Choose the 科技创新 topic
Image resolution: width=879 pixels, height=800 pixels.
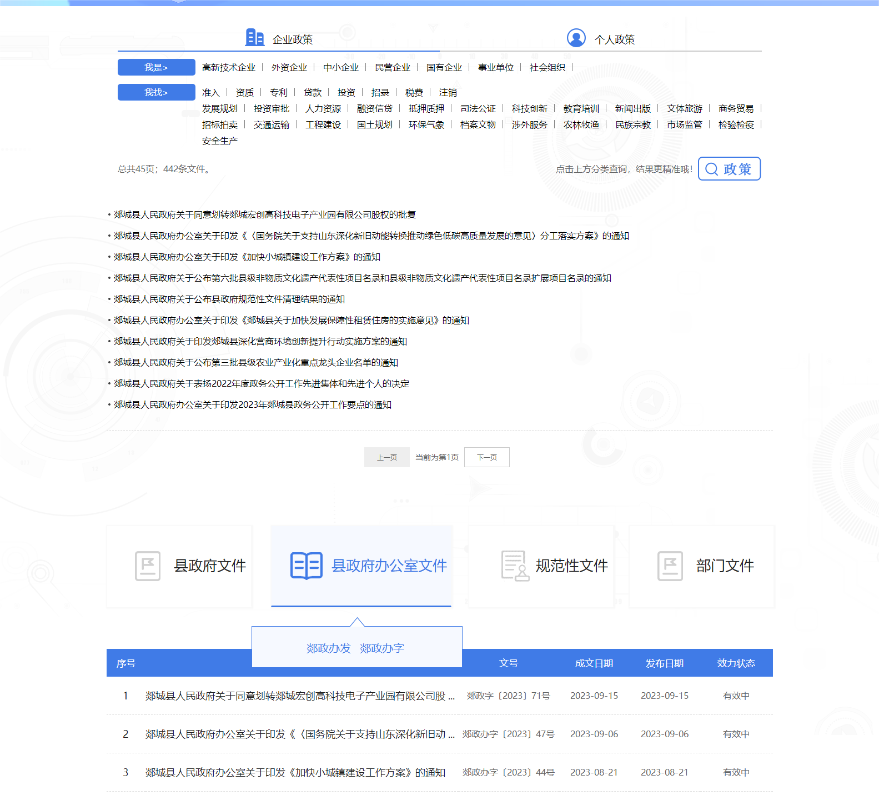pyautogui.click(x=530, y=108)
